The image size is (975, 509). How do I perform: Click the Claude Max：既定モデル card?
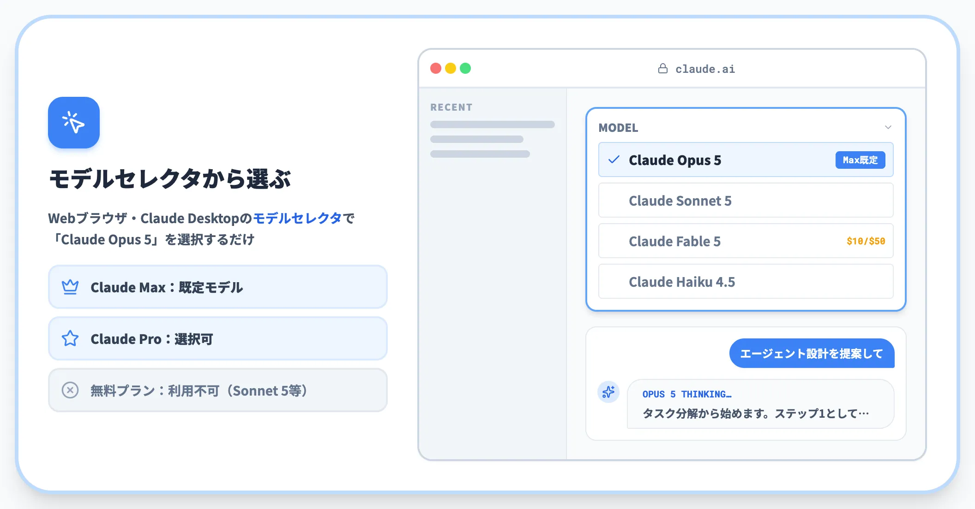tap(218, 287)
